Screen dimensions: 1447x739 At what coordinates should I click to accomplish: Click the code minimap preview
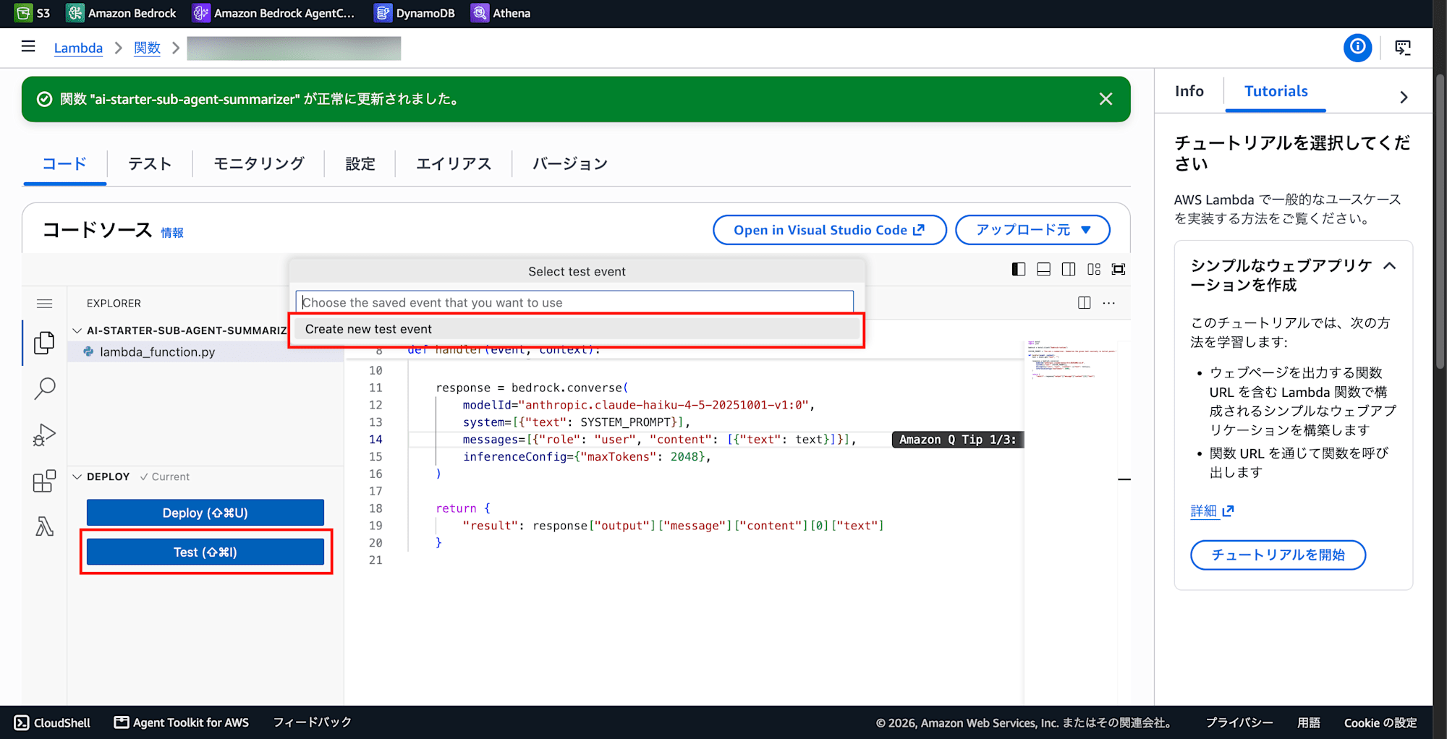pyautogui.click(x=1072, y=360)
